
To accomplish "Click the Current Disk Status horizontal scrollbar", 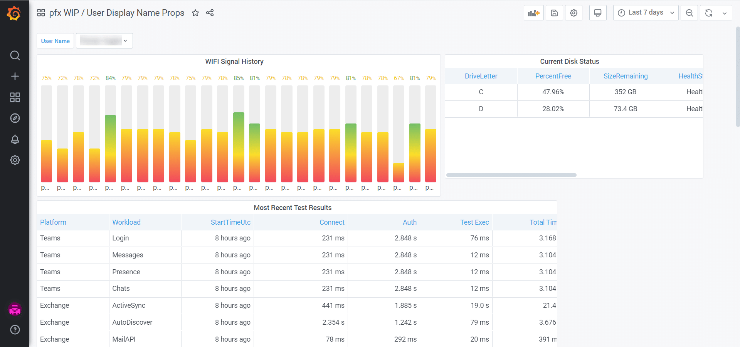I will (x=511, y=175).
